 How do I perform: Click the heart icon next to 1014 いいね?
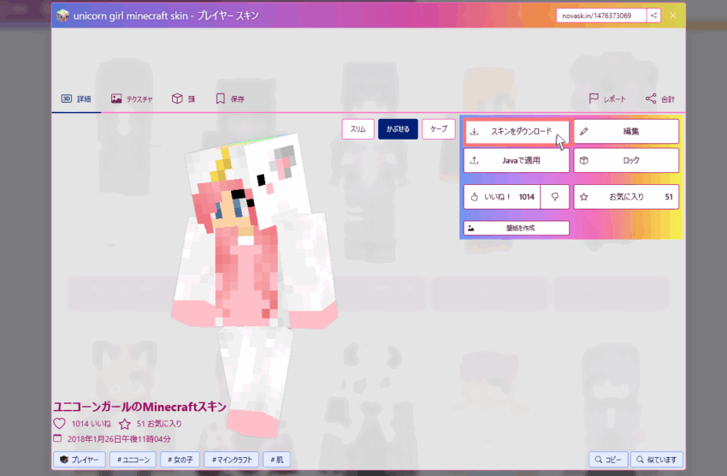coord(59,424)
